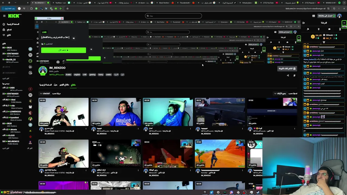Open options menu of 123-view clip

point(190,129)
